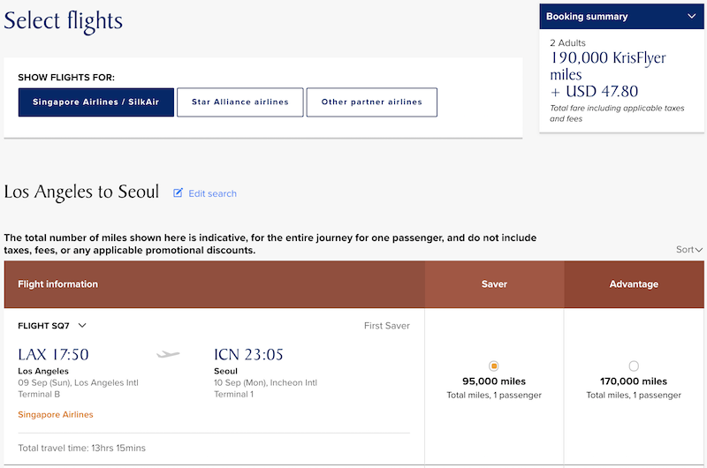
Task: Collapse the Booking summary panel chevron
Action: pyautogui.click(x=691, y=16)
